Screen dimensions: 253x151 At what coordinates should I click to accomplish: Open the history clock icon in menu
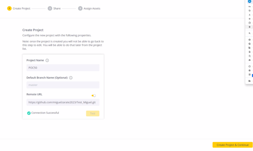(x=249, y=11)
